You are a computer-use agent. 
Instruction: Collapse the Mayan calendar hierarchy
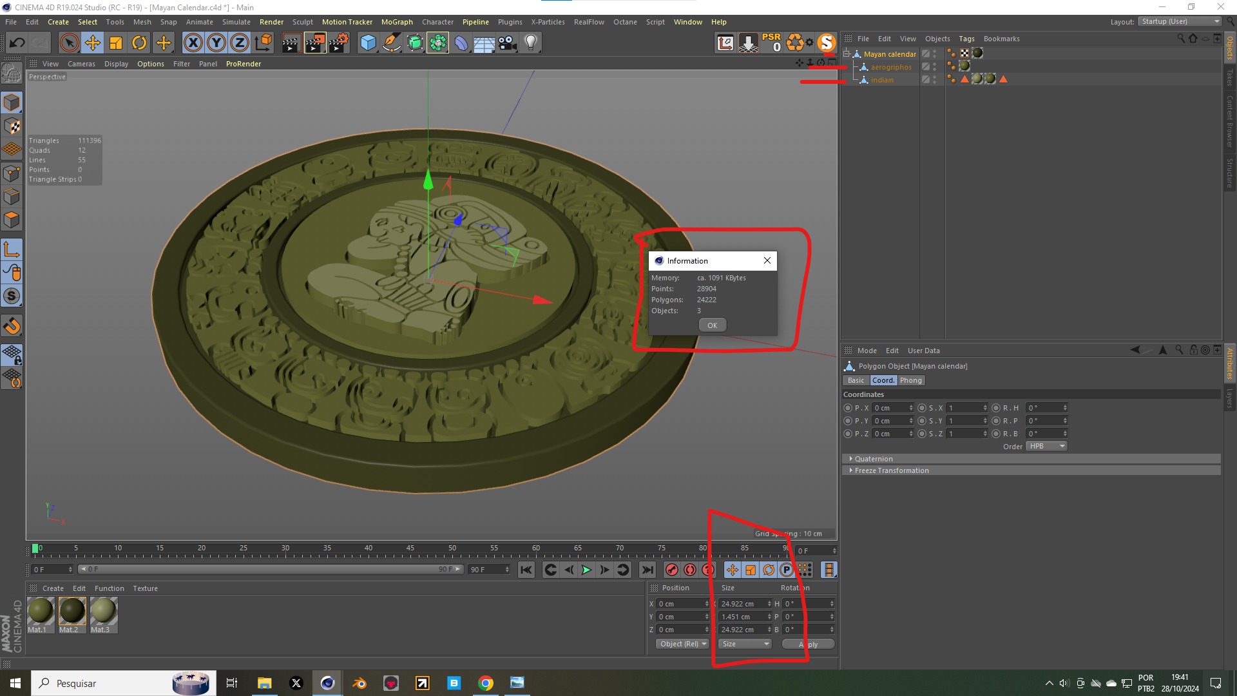[847, 53]
